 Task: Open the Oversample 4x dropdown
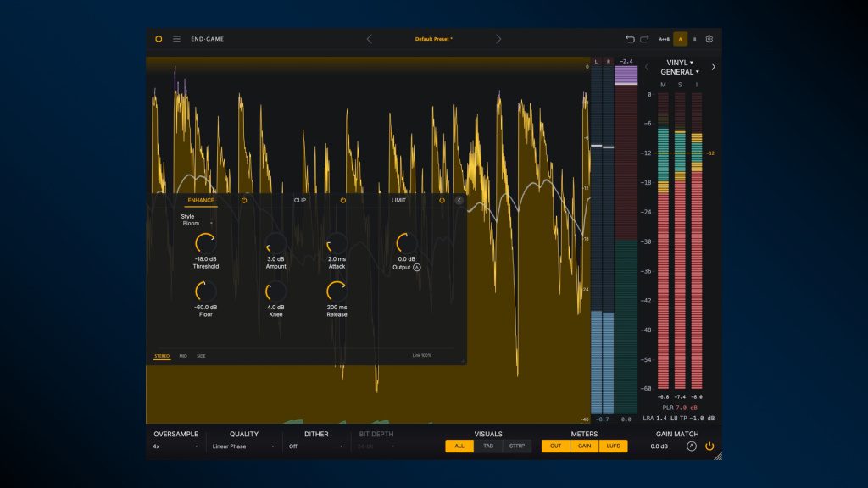coord(175,446)
